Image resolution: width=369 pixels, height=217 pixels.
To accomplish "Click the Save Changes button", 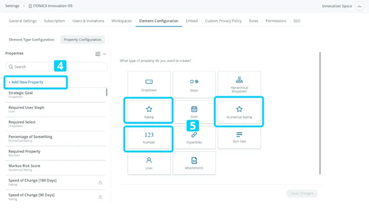I will click(302, 193).
